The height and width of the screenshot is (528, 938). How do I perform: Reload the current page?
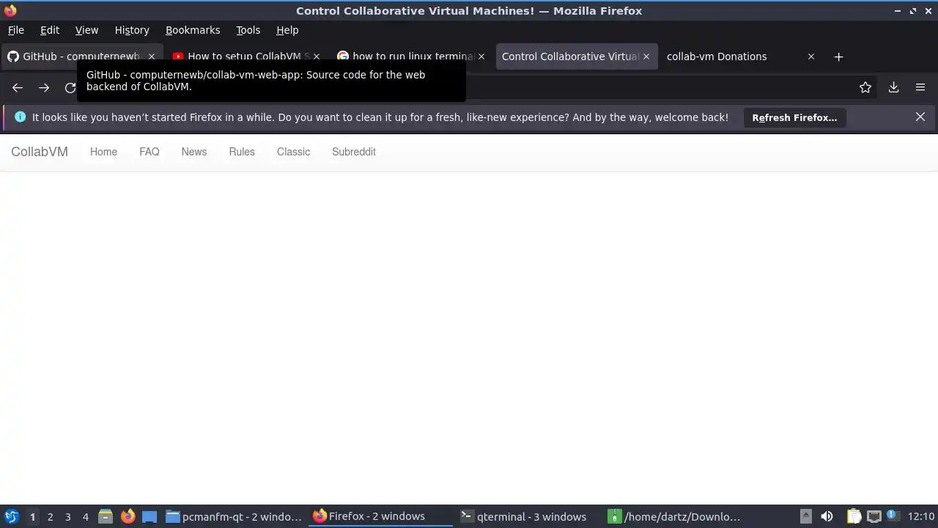[70, 88]
